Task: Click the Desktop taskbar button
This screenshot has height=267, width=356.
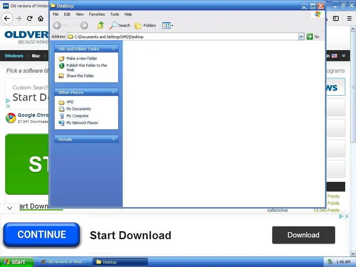Action: [120, 262]
